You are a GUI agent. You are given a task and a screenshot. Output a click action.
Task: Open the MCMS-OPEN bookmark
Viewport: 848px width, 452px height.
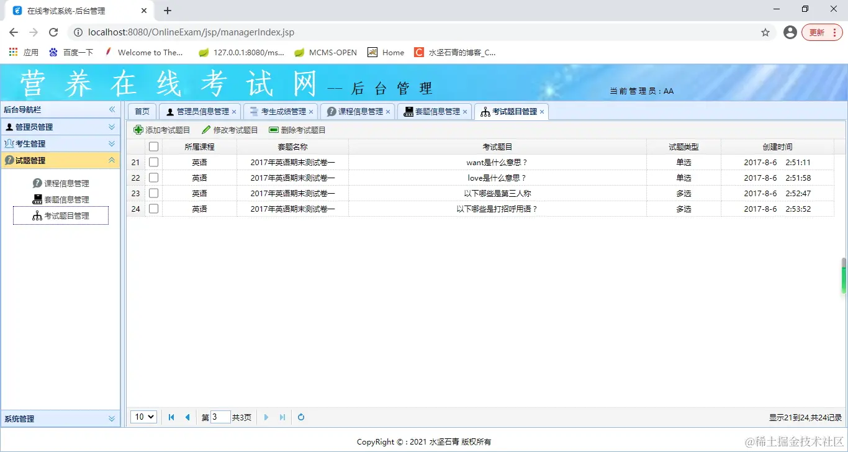325,52
